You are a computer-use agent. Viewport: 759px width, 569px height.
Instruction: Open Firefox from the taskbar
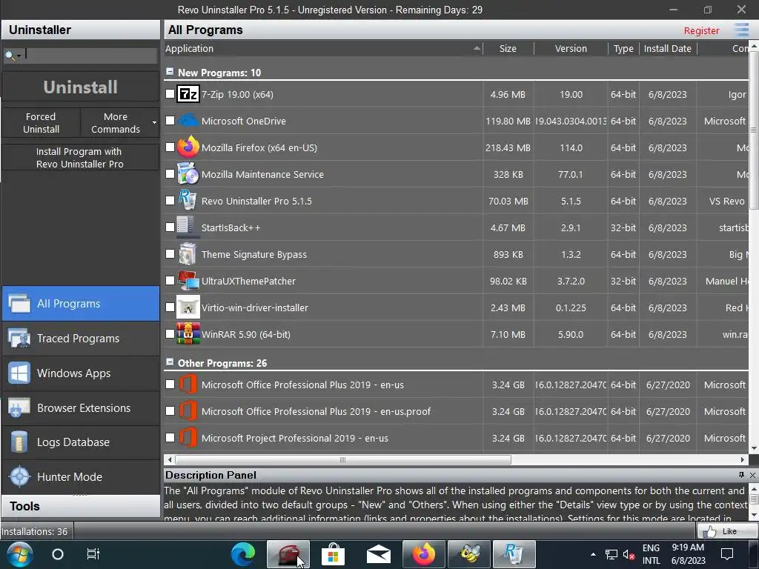pos(423,554)
